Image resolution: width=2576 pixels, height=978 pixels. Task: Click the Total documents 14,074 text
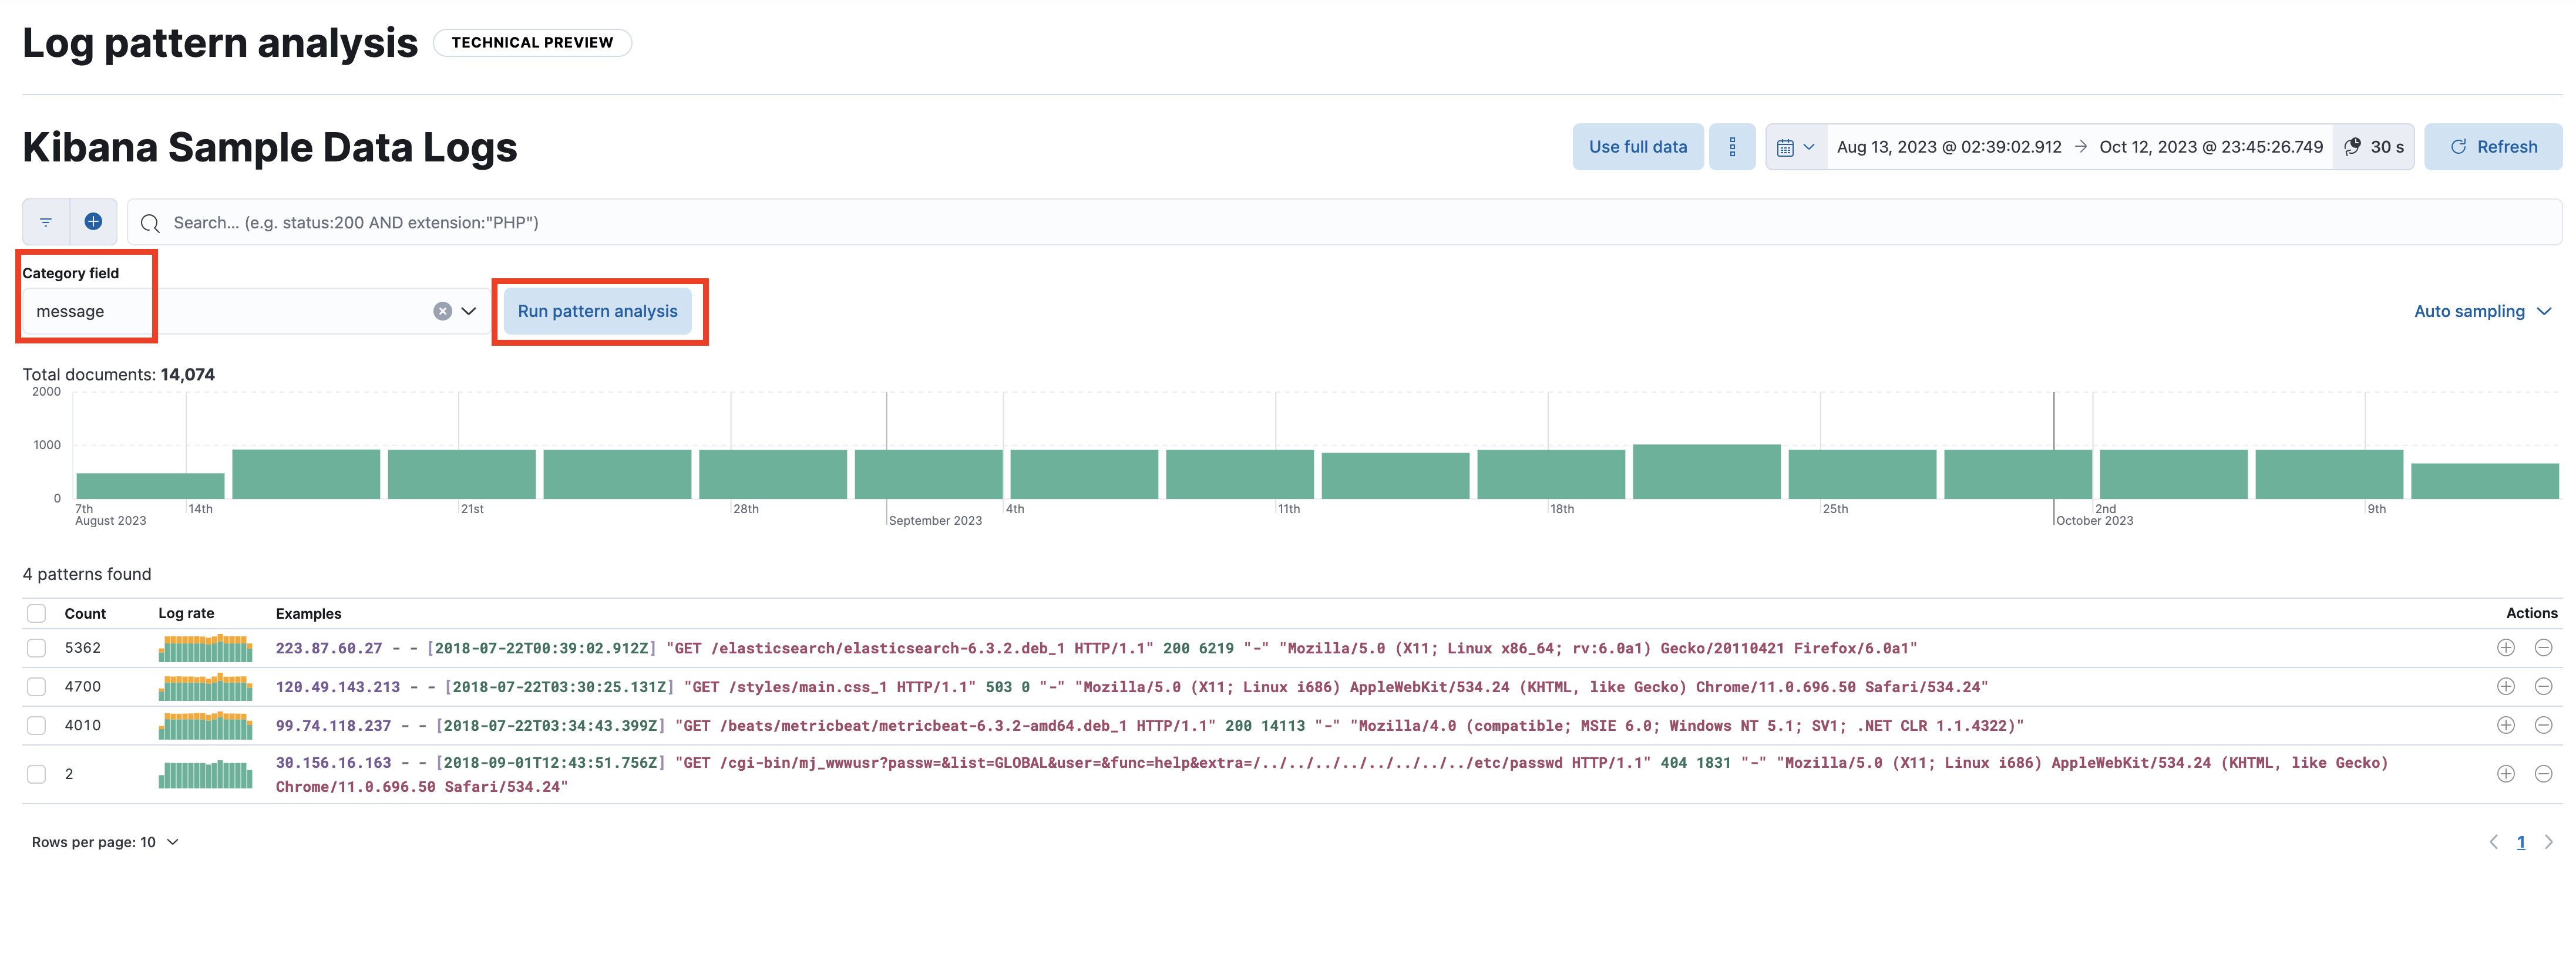tap(118, 375)
